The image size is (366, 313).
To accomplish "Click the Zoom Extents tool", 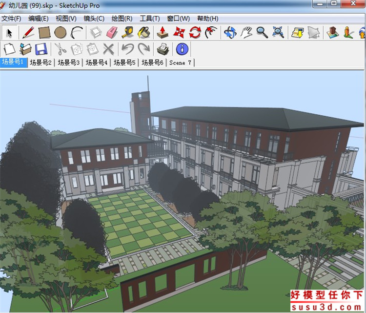I will tap(278, 32).
